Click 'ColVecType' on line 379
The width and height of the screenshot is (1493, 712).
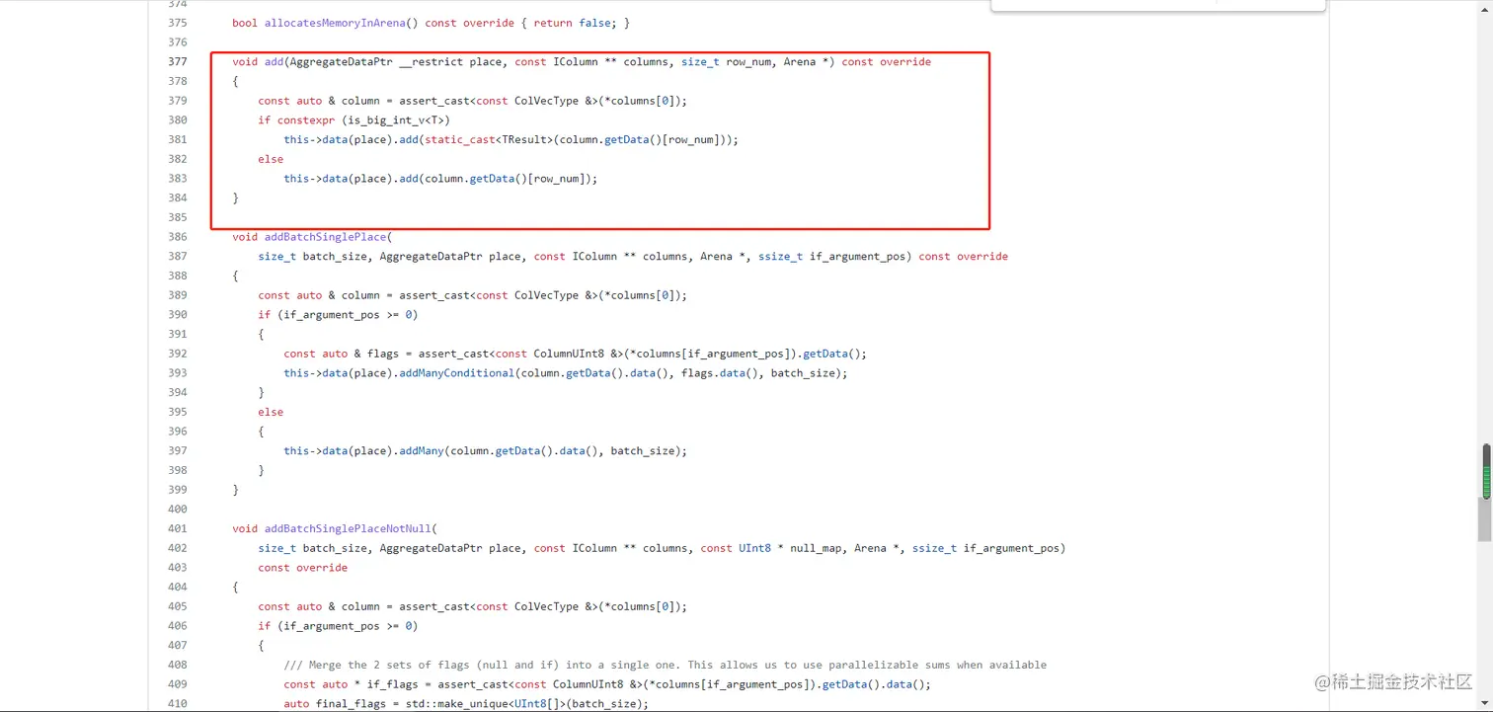(546, 101)
